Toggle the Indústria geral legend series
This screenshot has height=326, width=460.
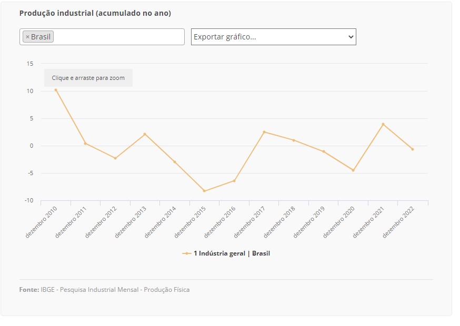coord(232,253)
